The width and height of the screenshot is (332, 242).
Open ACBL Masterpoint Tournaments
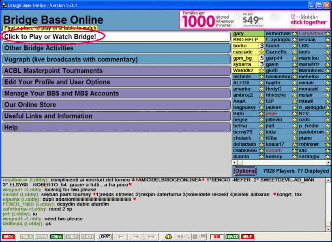coord(116,71)
